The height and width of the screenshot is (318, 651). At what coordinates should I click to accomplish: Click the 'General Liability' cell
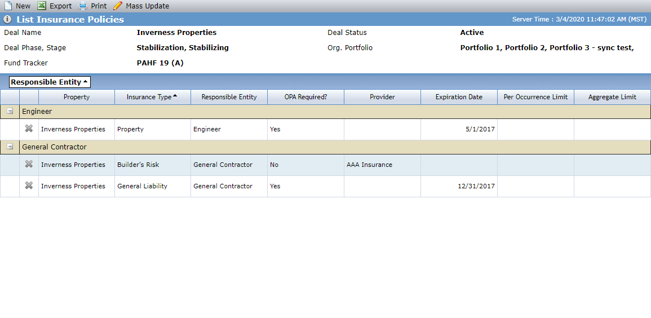(152, 187)
